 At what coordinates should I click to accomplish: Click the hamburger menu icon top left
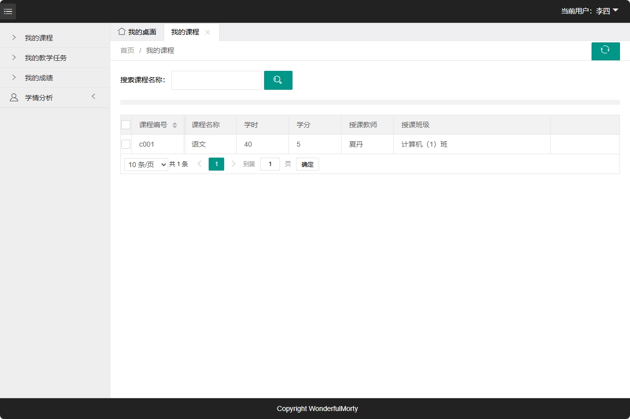click(8, 11)
